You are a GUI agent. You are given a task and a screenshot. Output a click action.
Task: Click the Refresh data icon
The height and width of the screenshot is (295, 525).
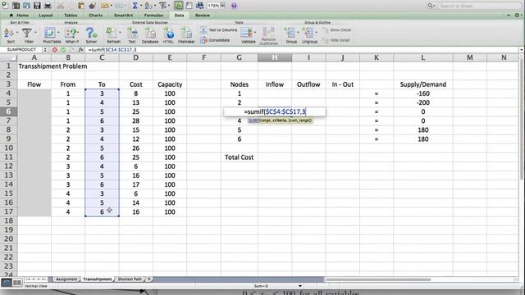(x=112, y=33)
